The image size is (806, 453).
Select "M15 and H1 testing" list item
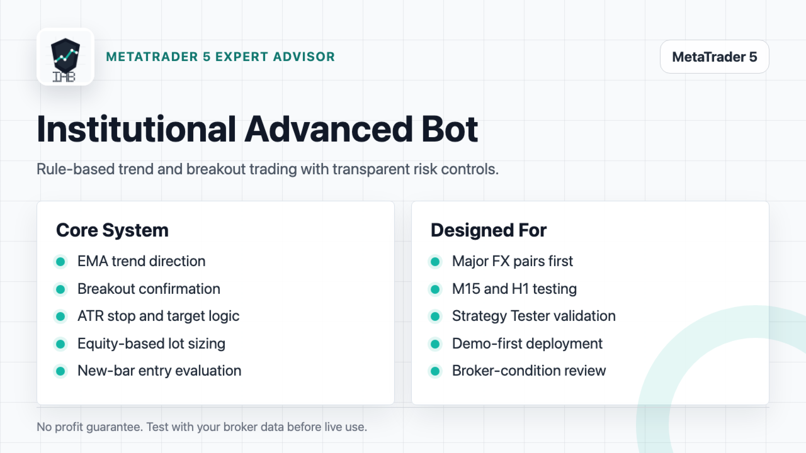(x=514, y=289)
